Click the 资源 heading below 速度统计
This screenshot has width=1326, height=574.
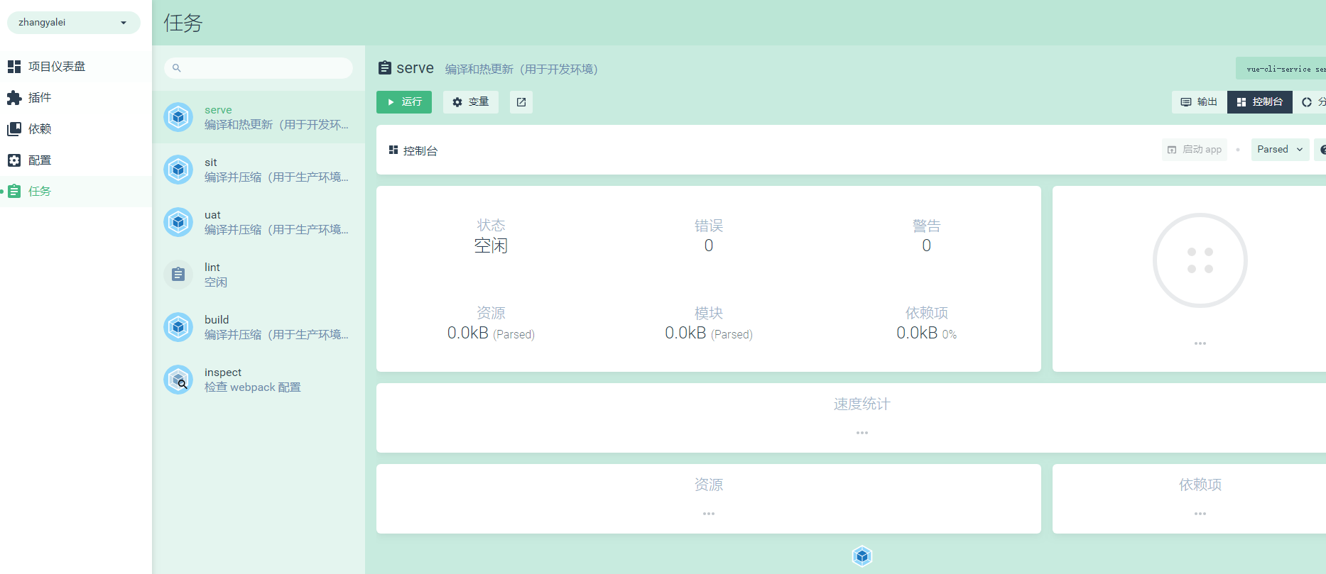[x=709, y=485]
